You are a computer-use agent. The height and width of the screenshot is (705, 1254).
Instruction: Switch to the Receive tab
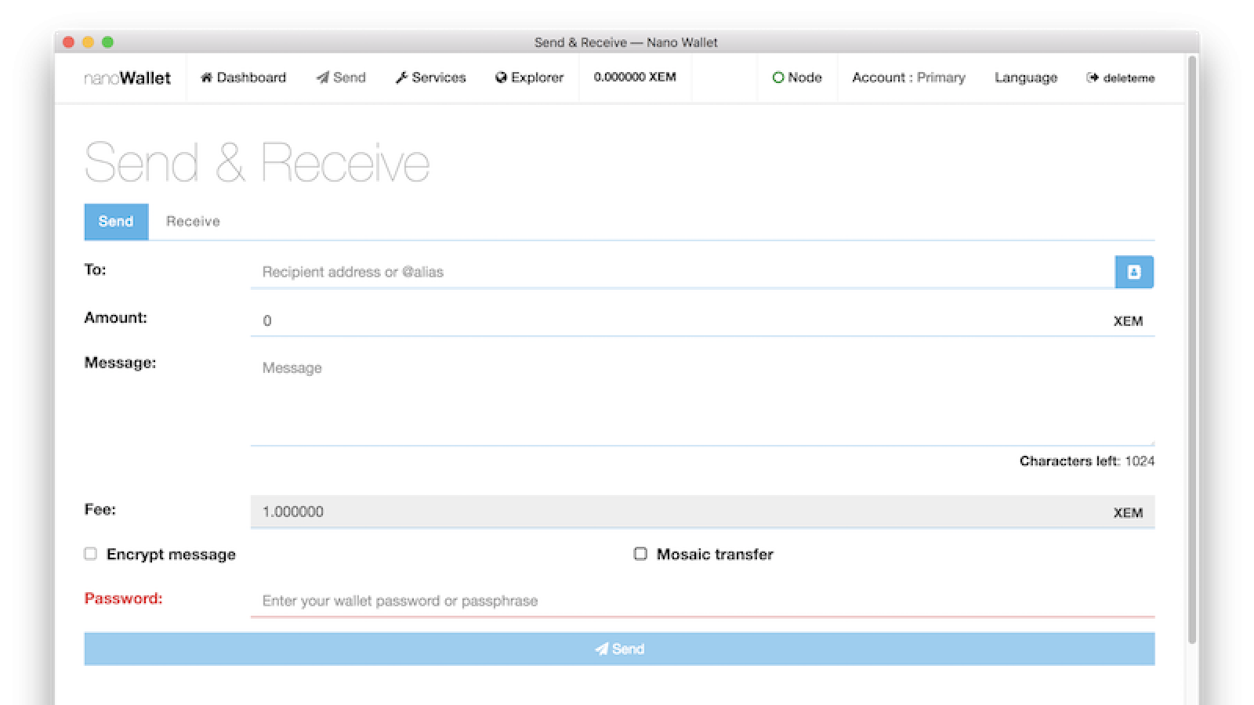pos(193,221)
